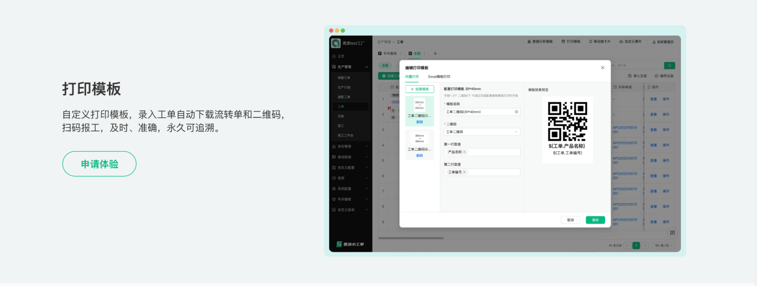Open 操作记录 operation records

[664, 76]
